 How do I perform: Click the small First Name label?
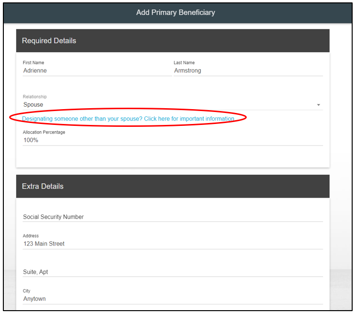(34, 63)
